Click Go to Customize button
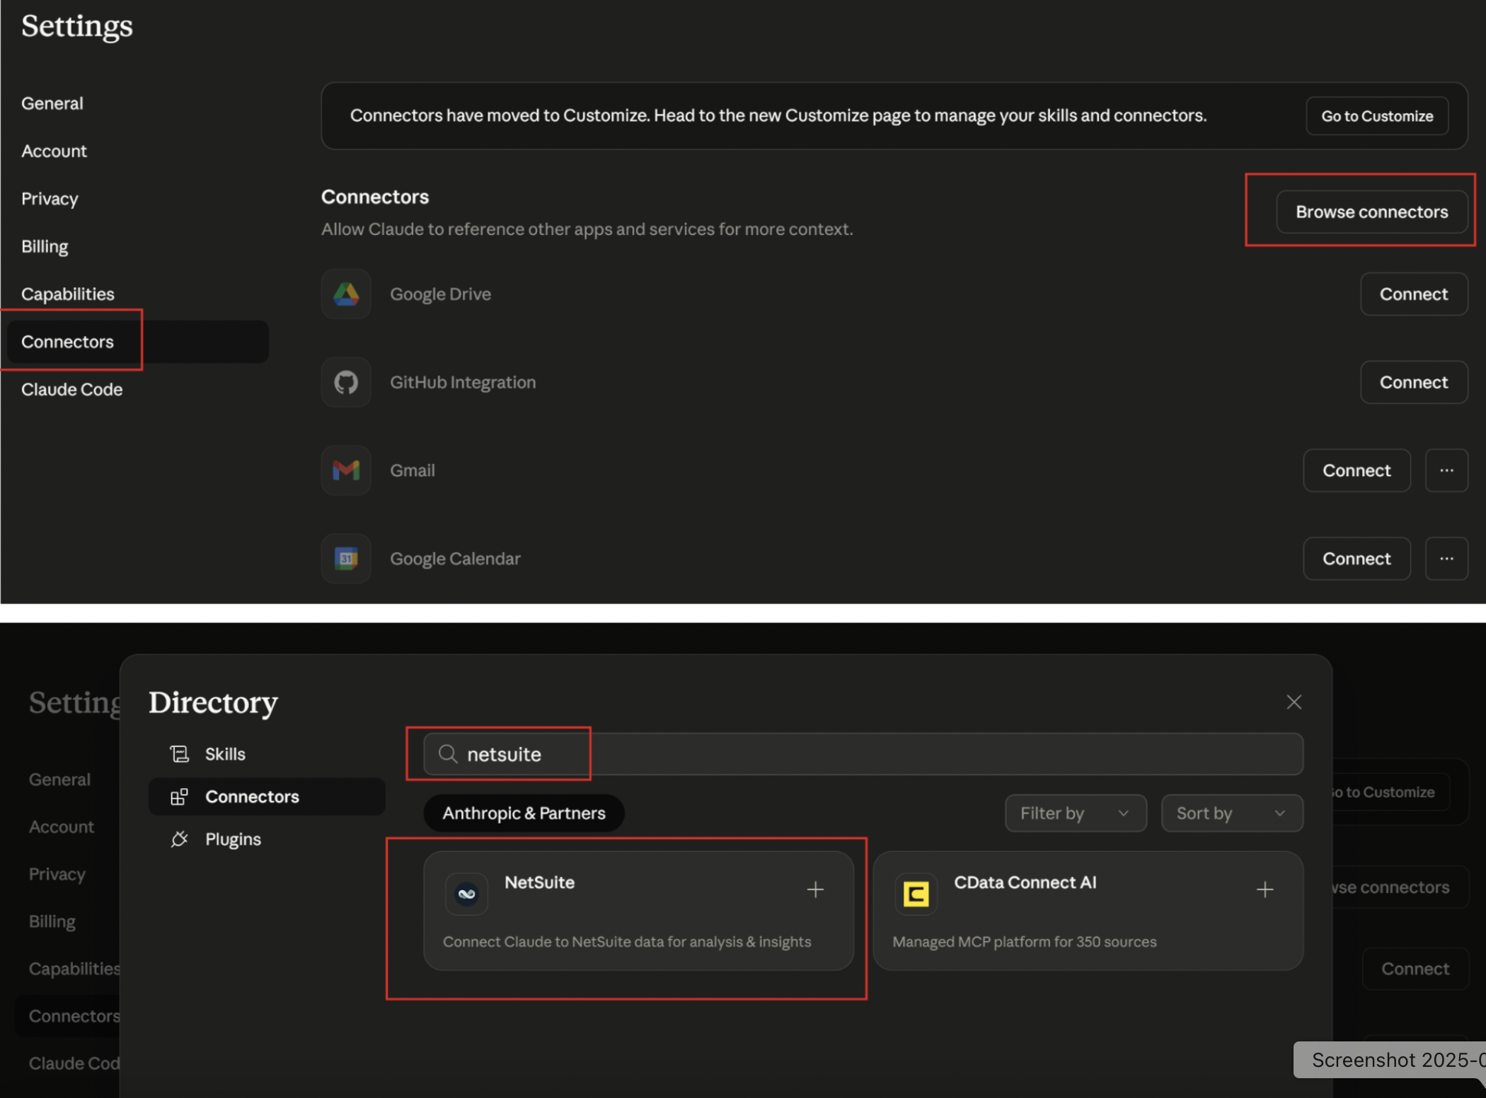The width and height of the screenshot is (1486, 1098). tap(1376, 116)
